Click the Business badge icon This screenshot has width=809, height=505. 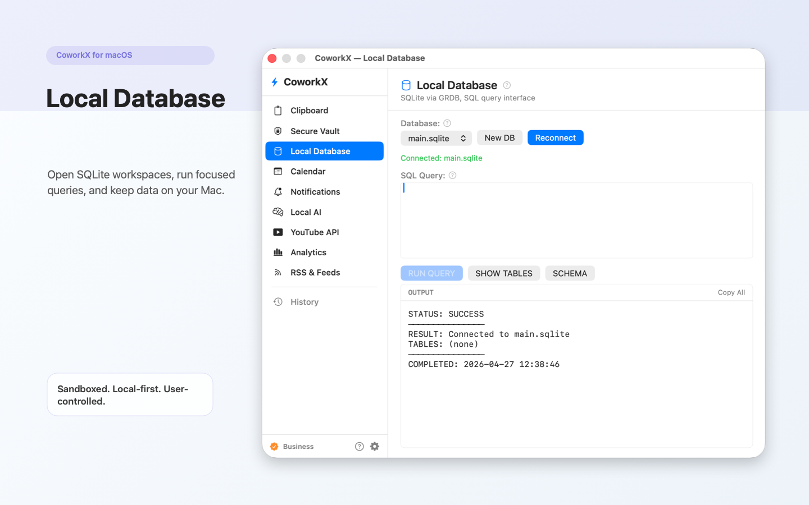click(x=274, y=447)
